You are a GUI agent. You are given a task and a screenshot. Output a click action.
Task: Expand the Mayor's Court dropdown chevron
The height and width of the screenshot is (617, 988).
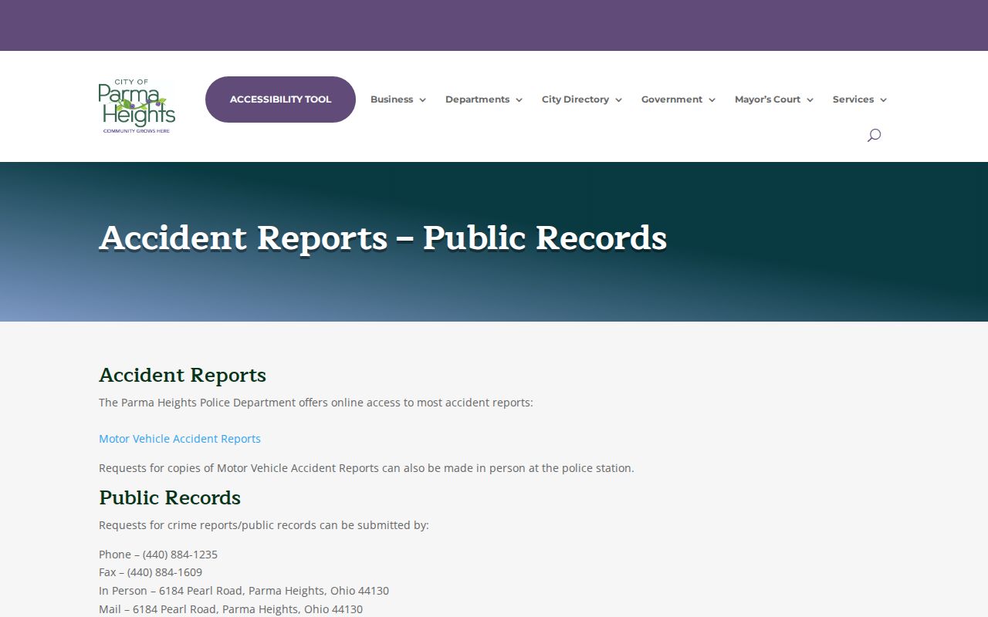pyautogui.click(x=810, y=100)
